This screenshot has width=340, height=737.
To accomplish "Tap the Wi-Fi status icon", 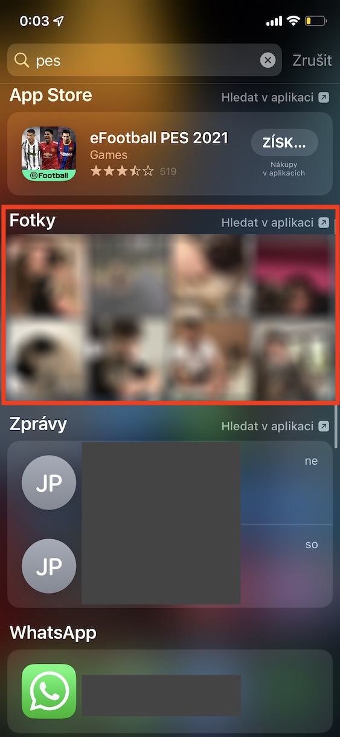I will point(293,21).
